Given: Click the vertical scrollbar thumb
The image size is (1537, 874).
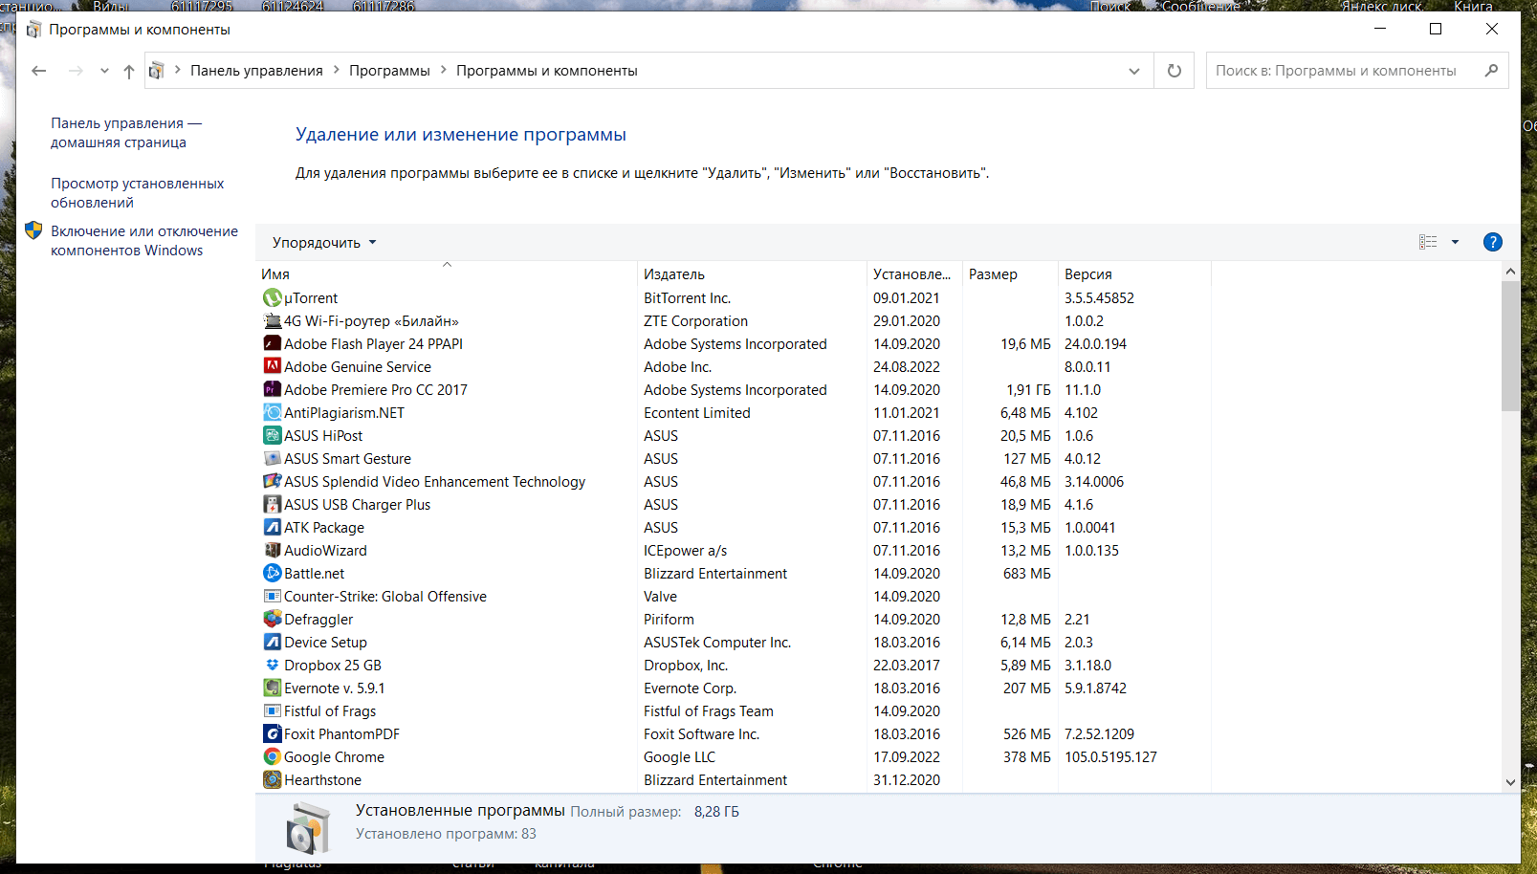Looking at the screenshot, I should (1510, 346).
